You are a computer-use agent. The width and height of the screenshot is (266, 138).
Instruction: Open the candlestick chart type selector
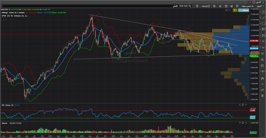point(220,6)
